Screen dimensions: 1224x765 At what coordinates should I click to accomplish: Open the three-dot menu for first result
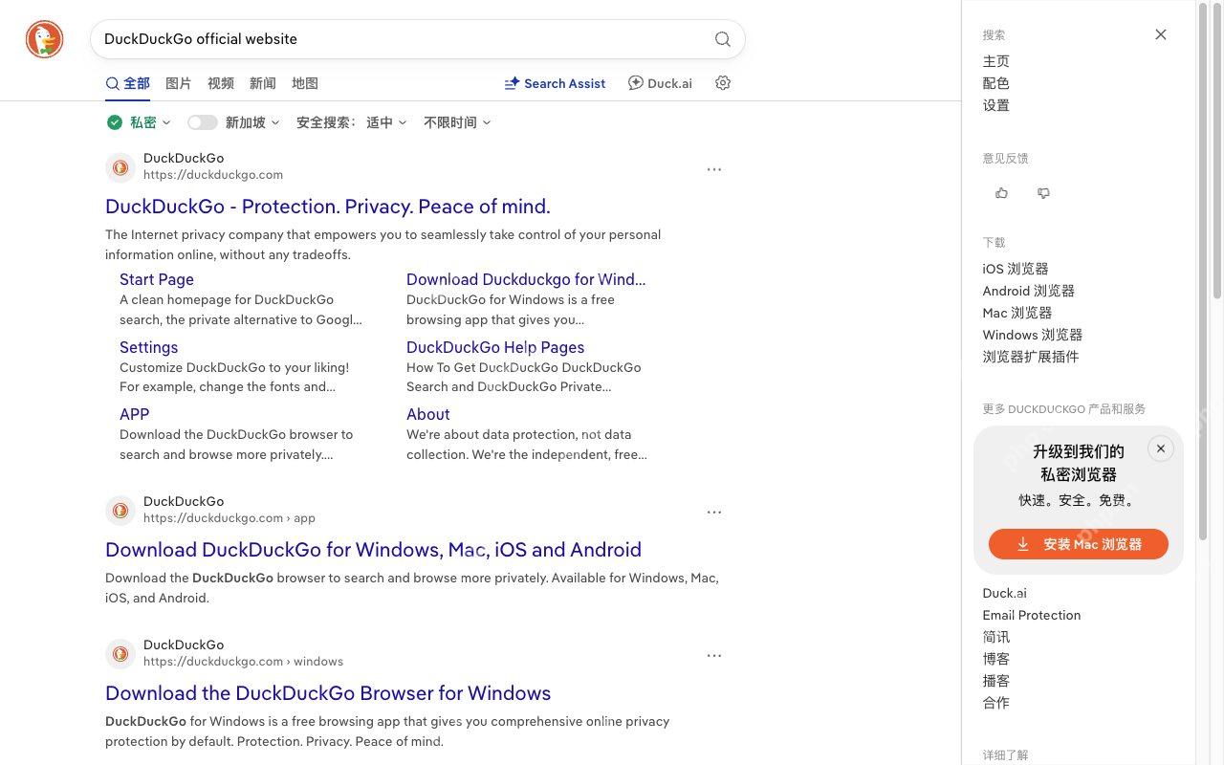click(714, 169)
